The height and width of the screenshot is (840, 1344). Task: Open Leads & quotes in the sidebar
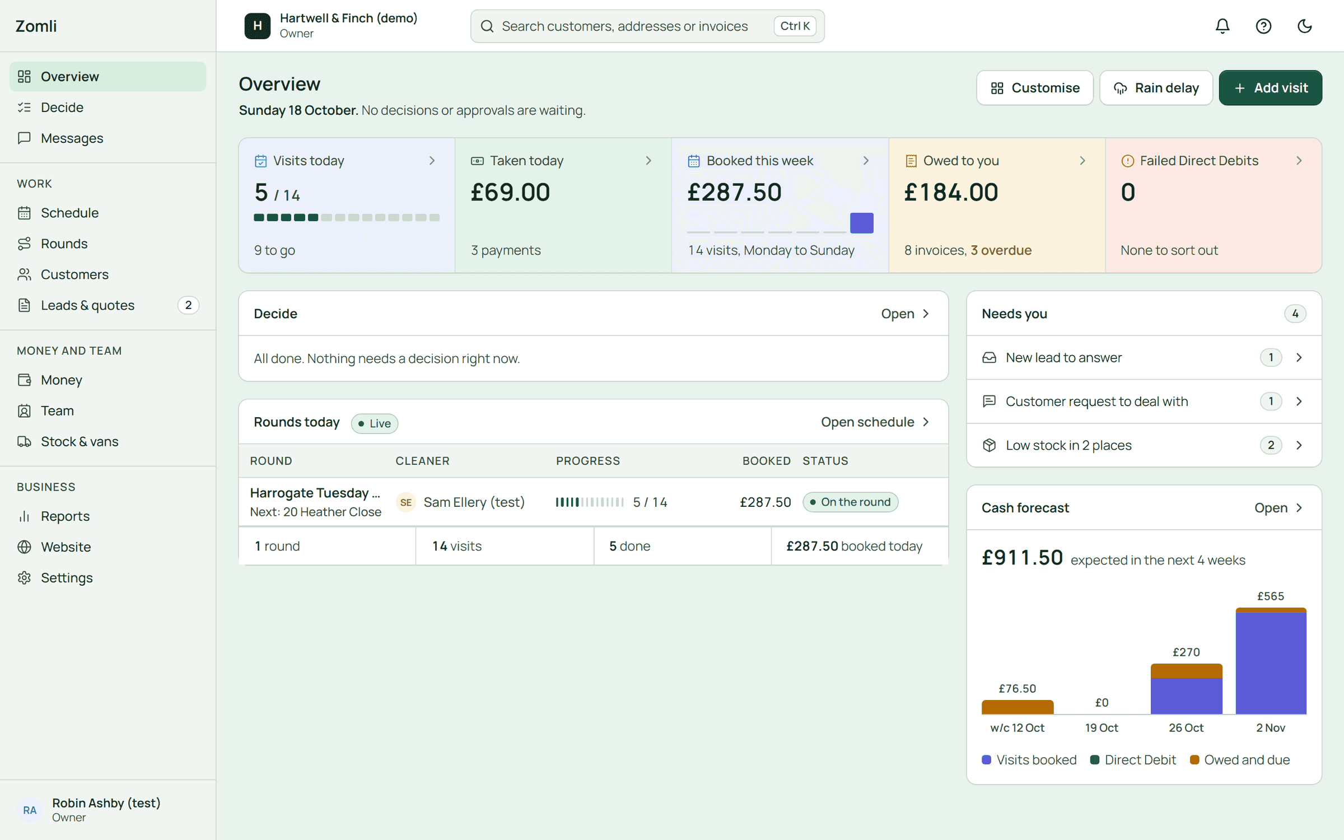pos(108,305)
